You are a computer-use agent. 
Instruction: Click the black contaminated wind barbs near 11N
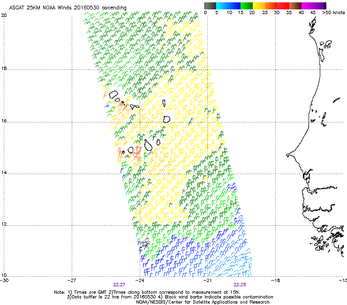145,243
